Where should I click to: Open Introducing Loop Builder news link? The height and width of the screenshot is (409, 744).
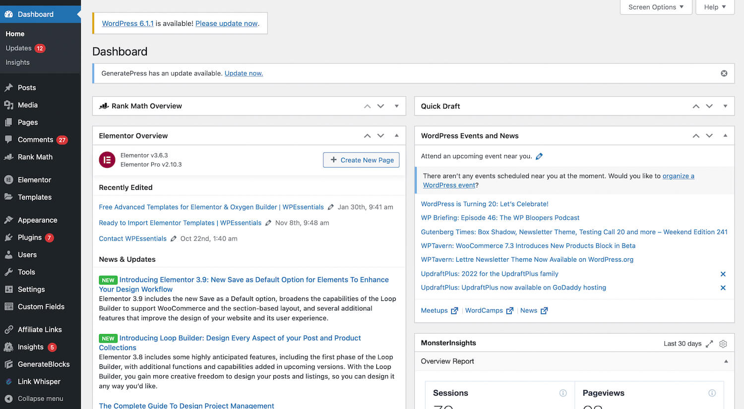pyautogui.click(x=230, y=343)
